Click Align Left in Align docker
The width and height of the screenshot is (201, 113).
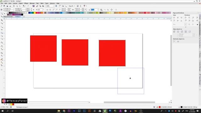click(174, 18)
